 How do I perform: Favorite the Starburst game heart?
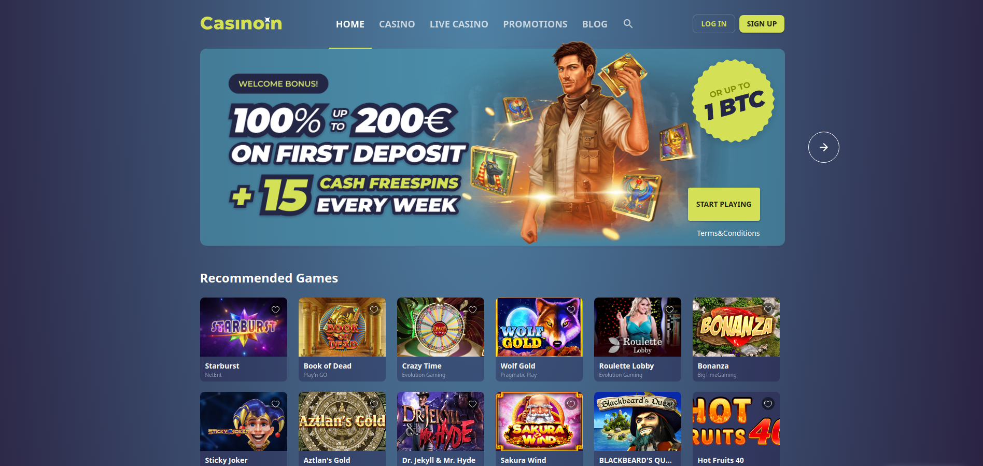pyautogui.click(x=275, y=309)
